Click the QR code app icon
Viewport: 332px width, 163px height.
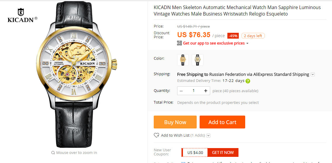pyautogui.click(x=179, y=43)
